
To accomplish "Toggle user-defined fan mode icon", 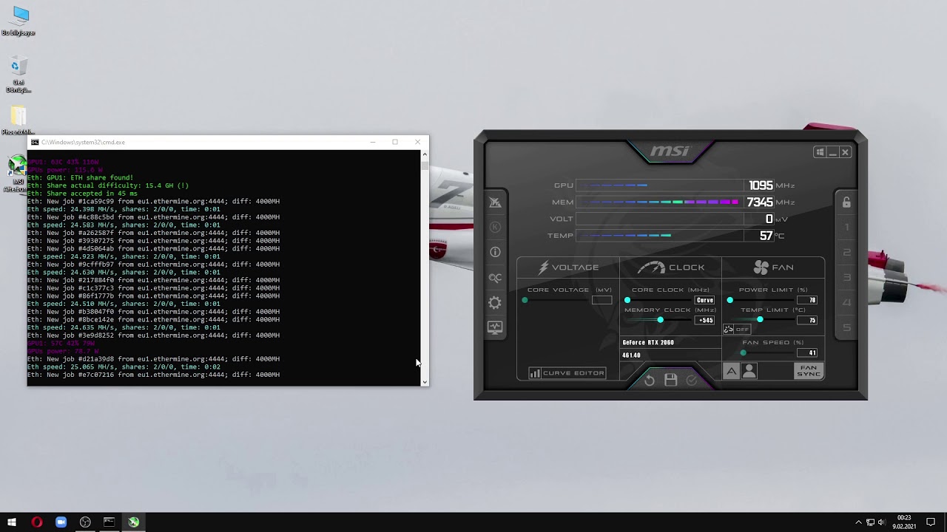I will pyautogui.click(x=749, y=372).
